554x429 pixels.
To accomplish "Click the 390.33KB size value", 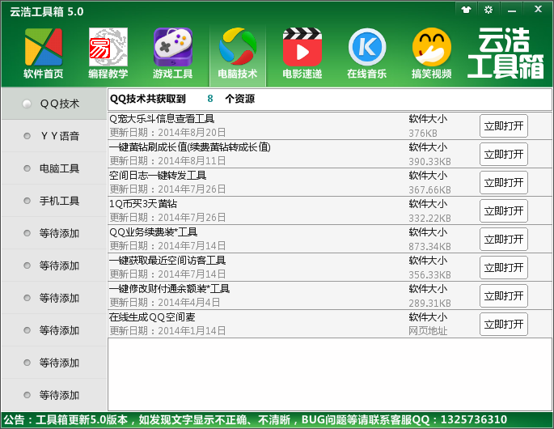I will [429, 162].
